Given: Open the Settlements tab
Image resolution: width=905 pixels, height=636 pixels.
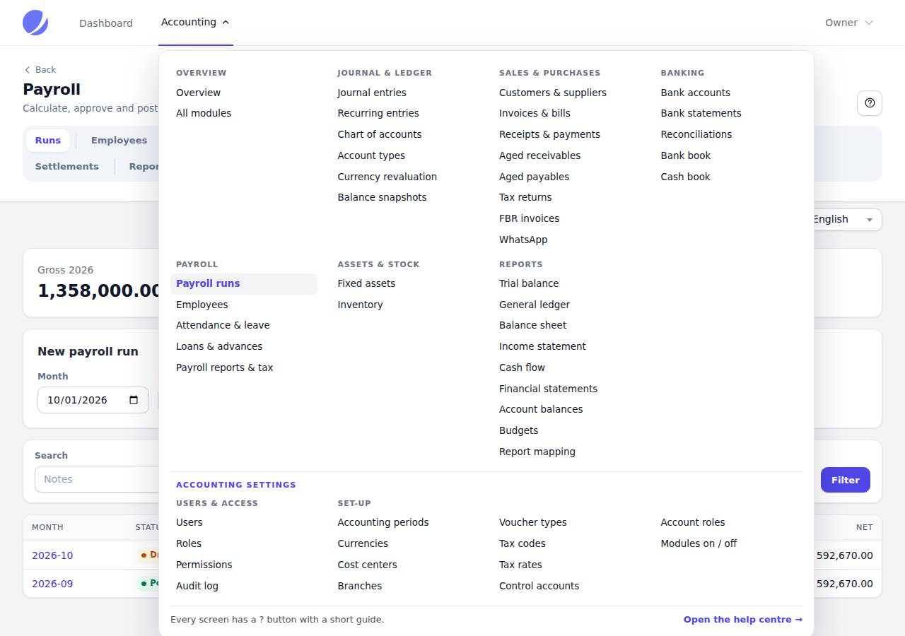Looking at the screenshot, I should pos(67,167).
